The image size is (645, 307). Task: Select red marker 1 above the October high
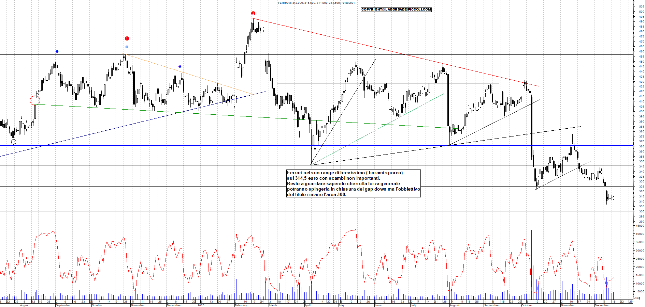tap(127, 38)
